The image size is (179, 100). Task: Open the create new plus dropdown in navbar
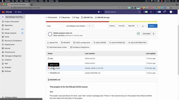(100, 12)
